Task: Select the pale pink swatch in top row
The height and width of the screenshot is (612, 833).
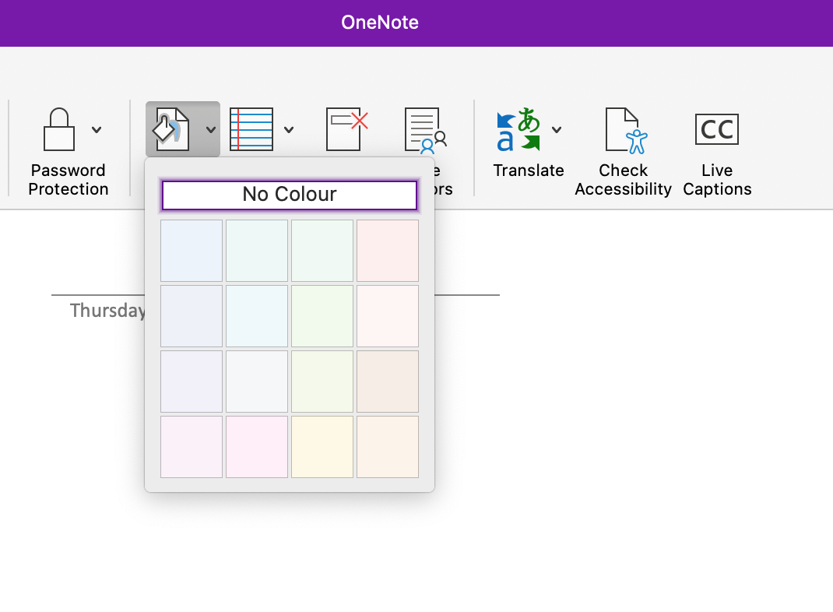Action: (x=387, y=250)
